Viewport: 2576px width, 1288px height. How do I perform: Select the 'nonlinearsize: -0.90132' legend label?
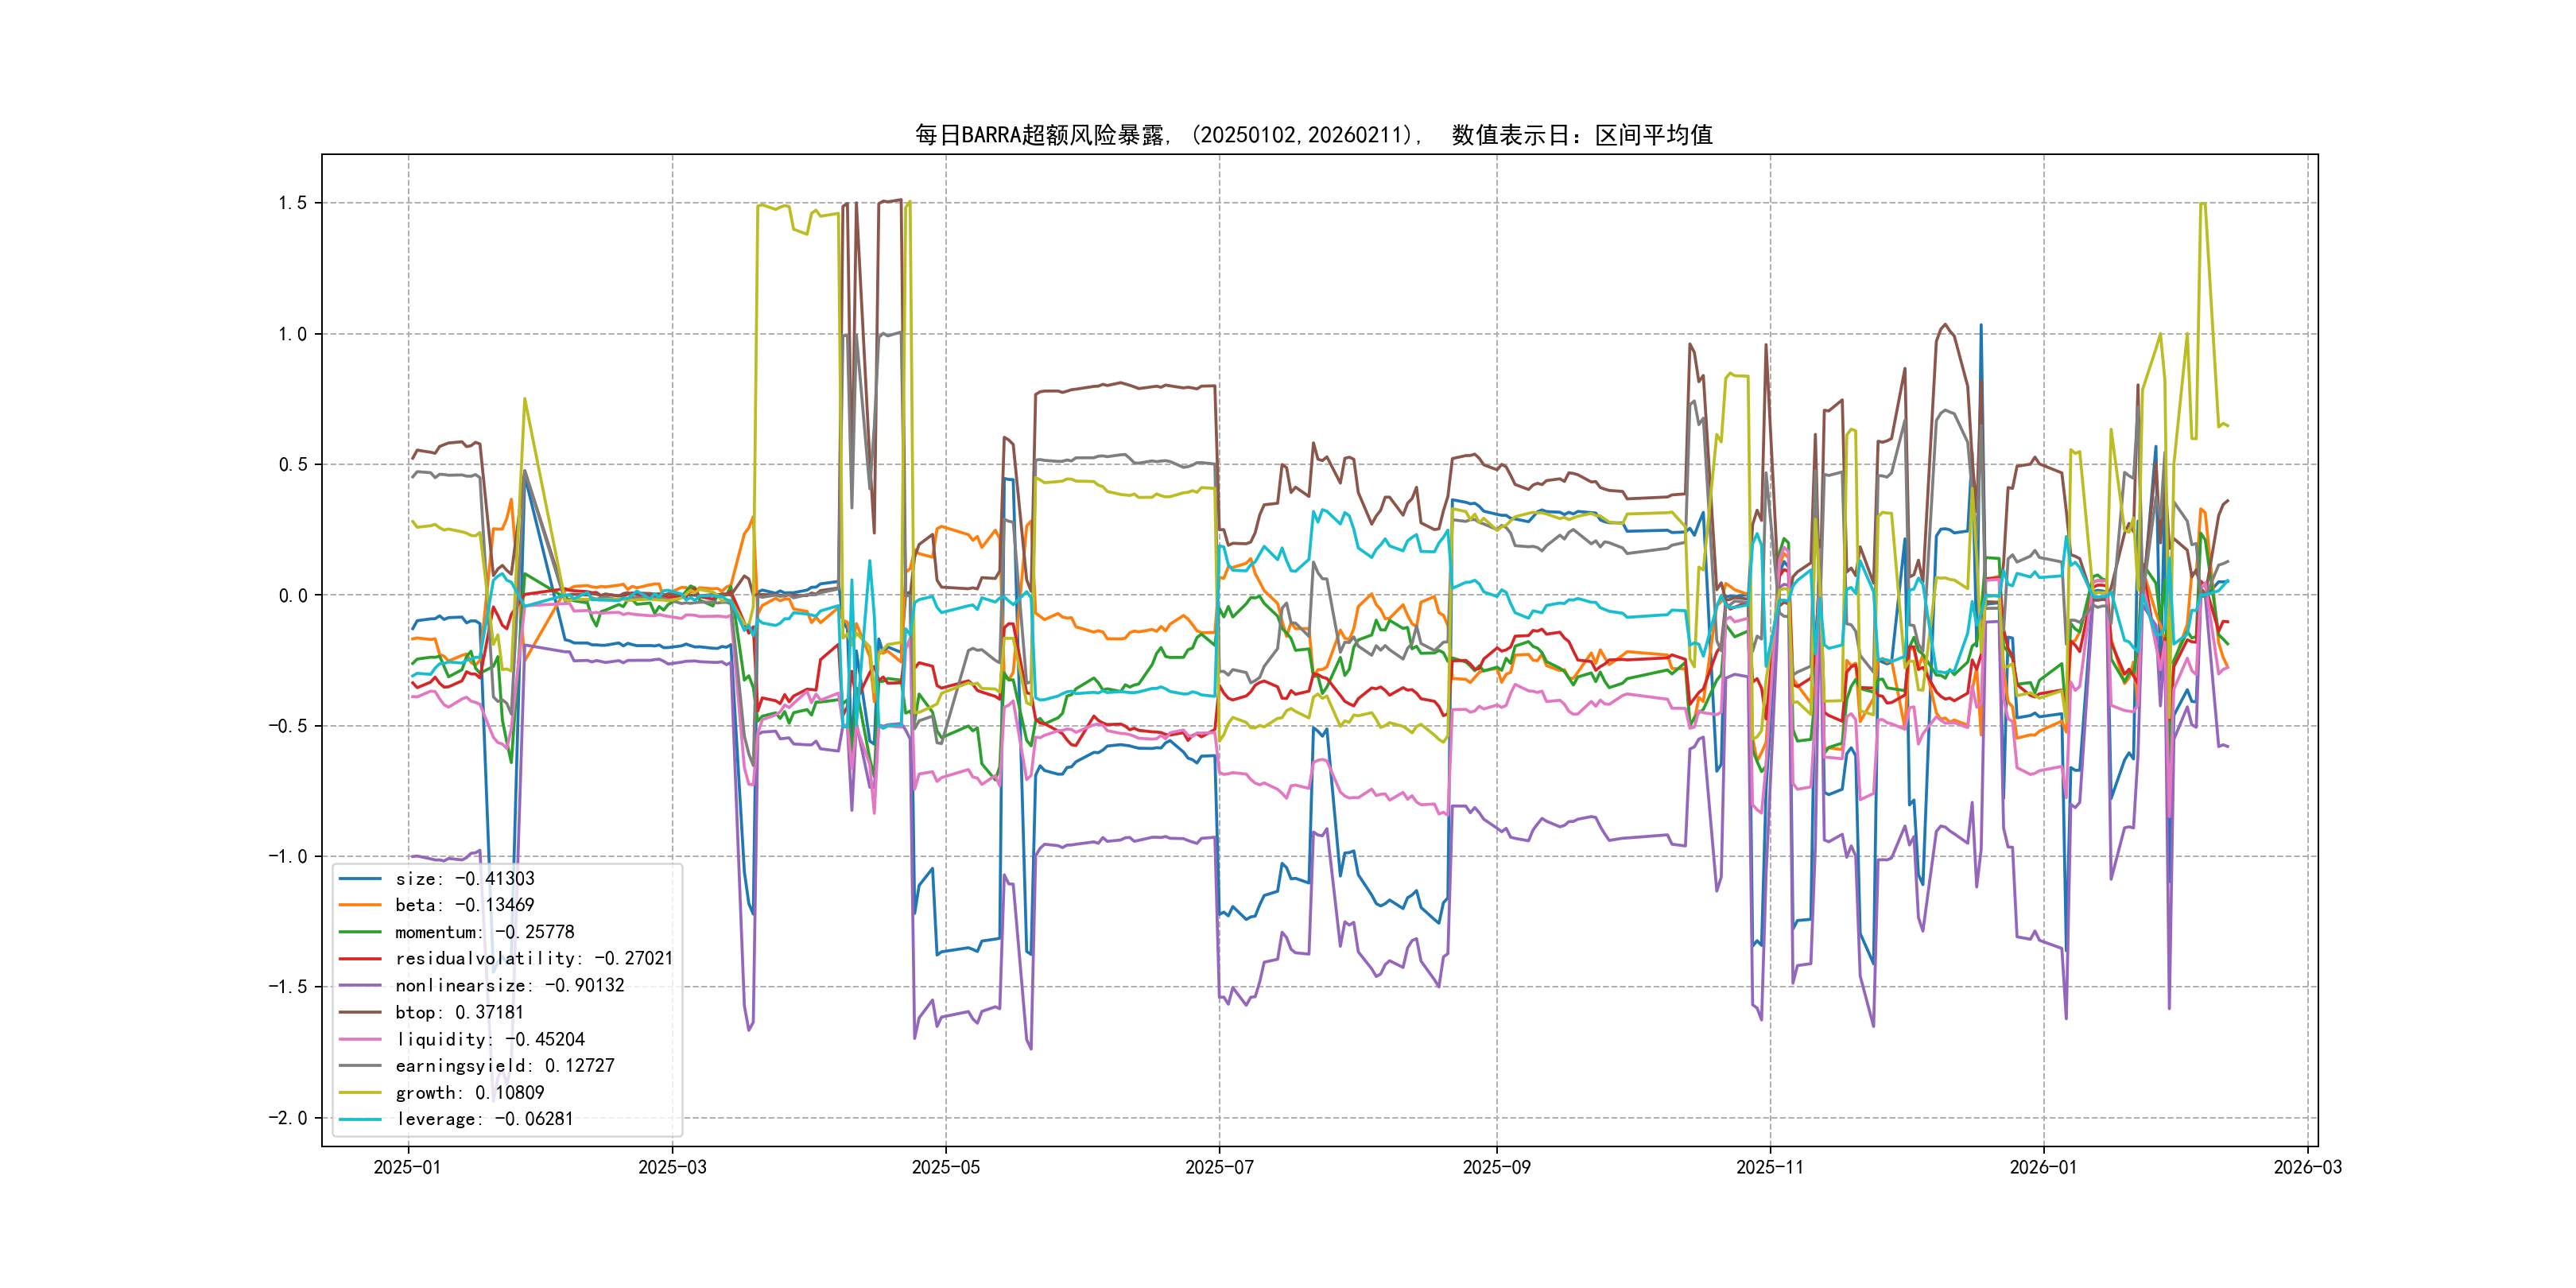tap(510, 986)
